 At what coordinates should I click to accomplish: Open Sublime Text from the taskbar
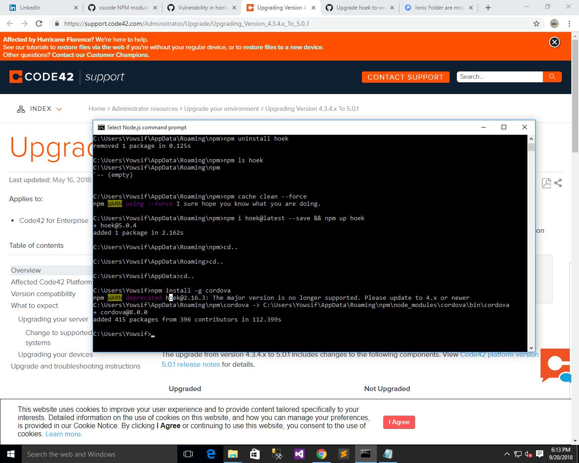pos(343,454)
